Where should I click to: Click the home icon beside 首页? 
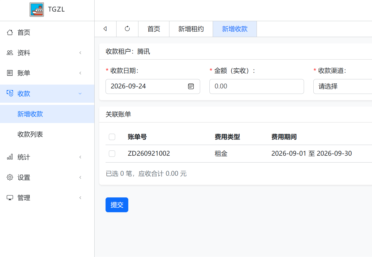tap(10, 32)
